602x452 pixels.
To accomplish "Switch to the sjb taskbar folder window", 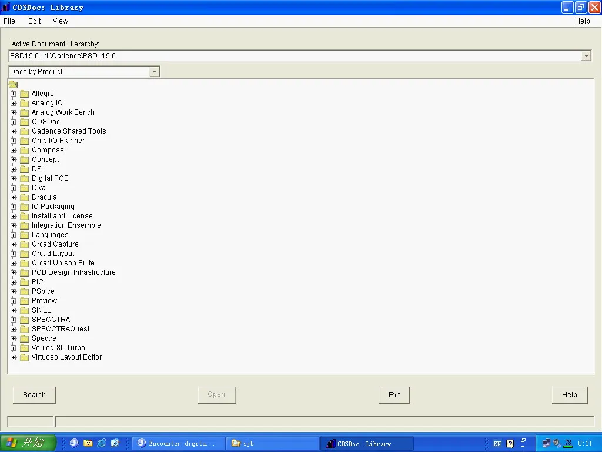I will point(272,443).
